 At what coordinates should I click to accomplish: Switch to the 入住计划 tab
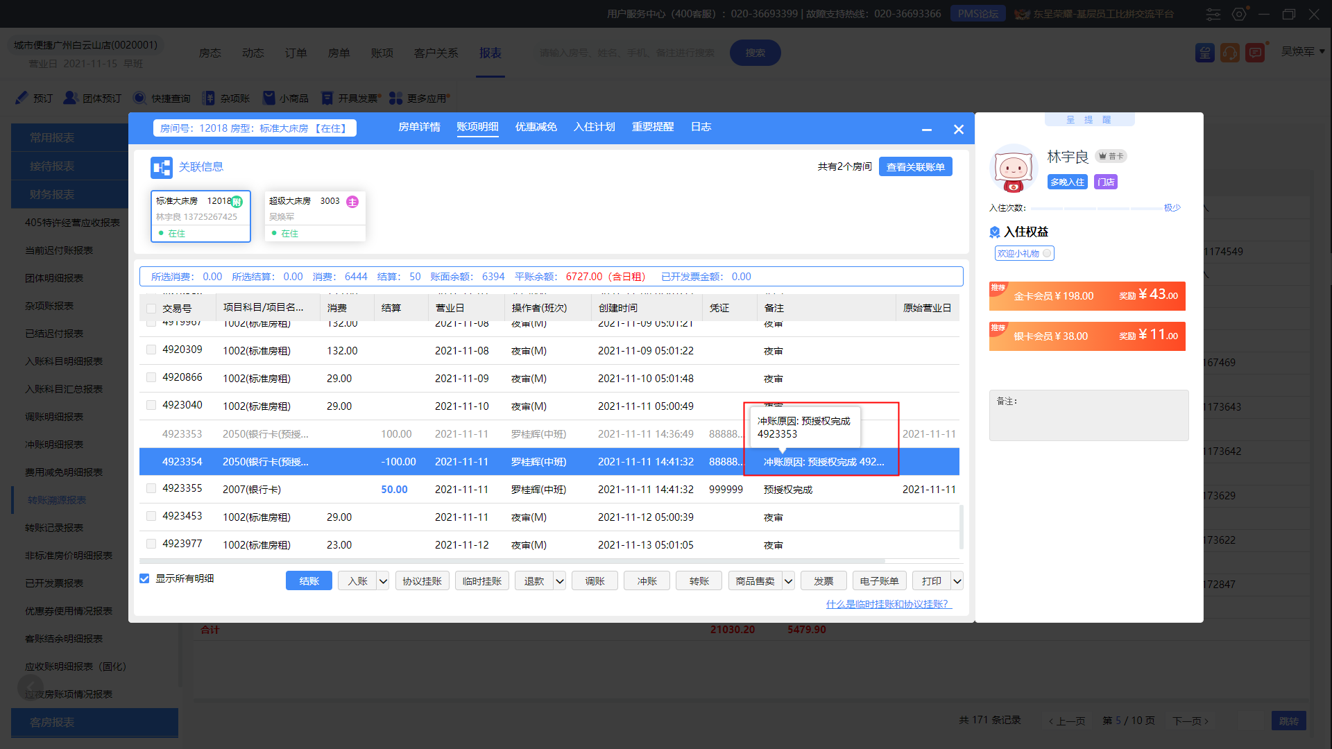pos(594,127)
